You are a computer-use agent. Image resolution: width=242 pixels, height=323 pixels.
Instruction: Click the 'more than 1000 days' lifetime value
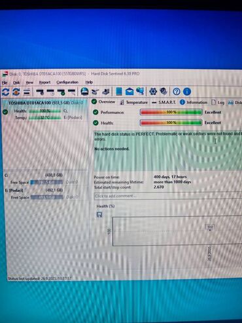click(x=172, y=182)
